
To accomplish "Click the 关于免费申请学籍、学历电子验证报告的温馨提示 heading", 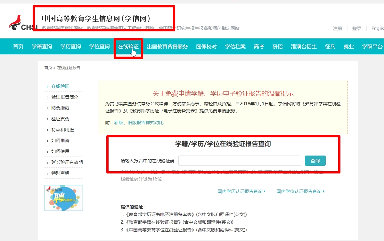I will point(223,93).
